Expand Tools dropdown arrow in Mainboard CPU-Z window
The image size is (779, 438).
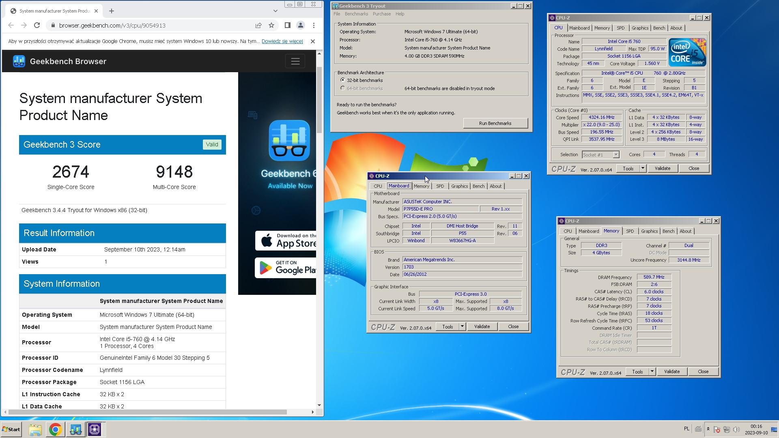(462, 326)
